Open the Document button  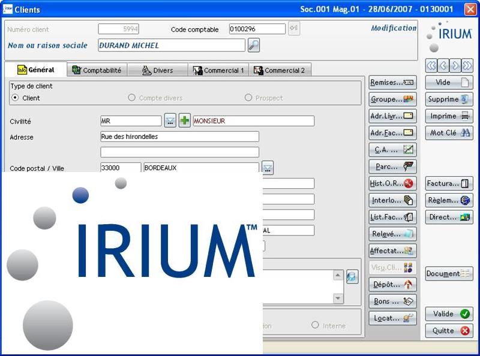click(449, 273)
